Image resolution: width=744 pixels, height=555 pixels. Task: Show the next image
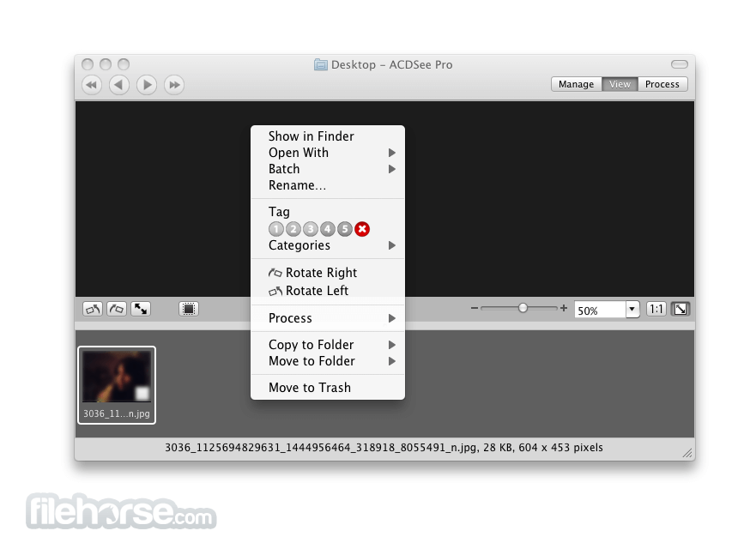(147, 85)
